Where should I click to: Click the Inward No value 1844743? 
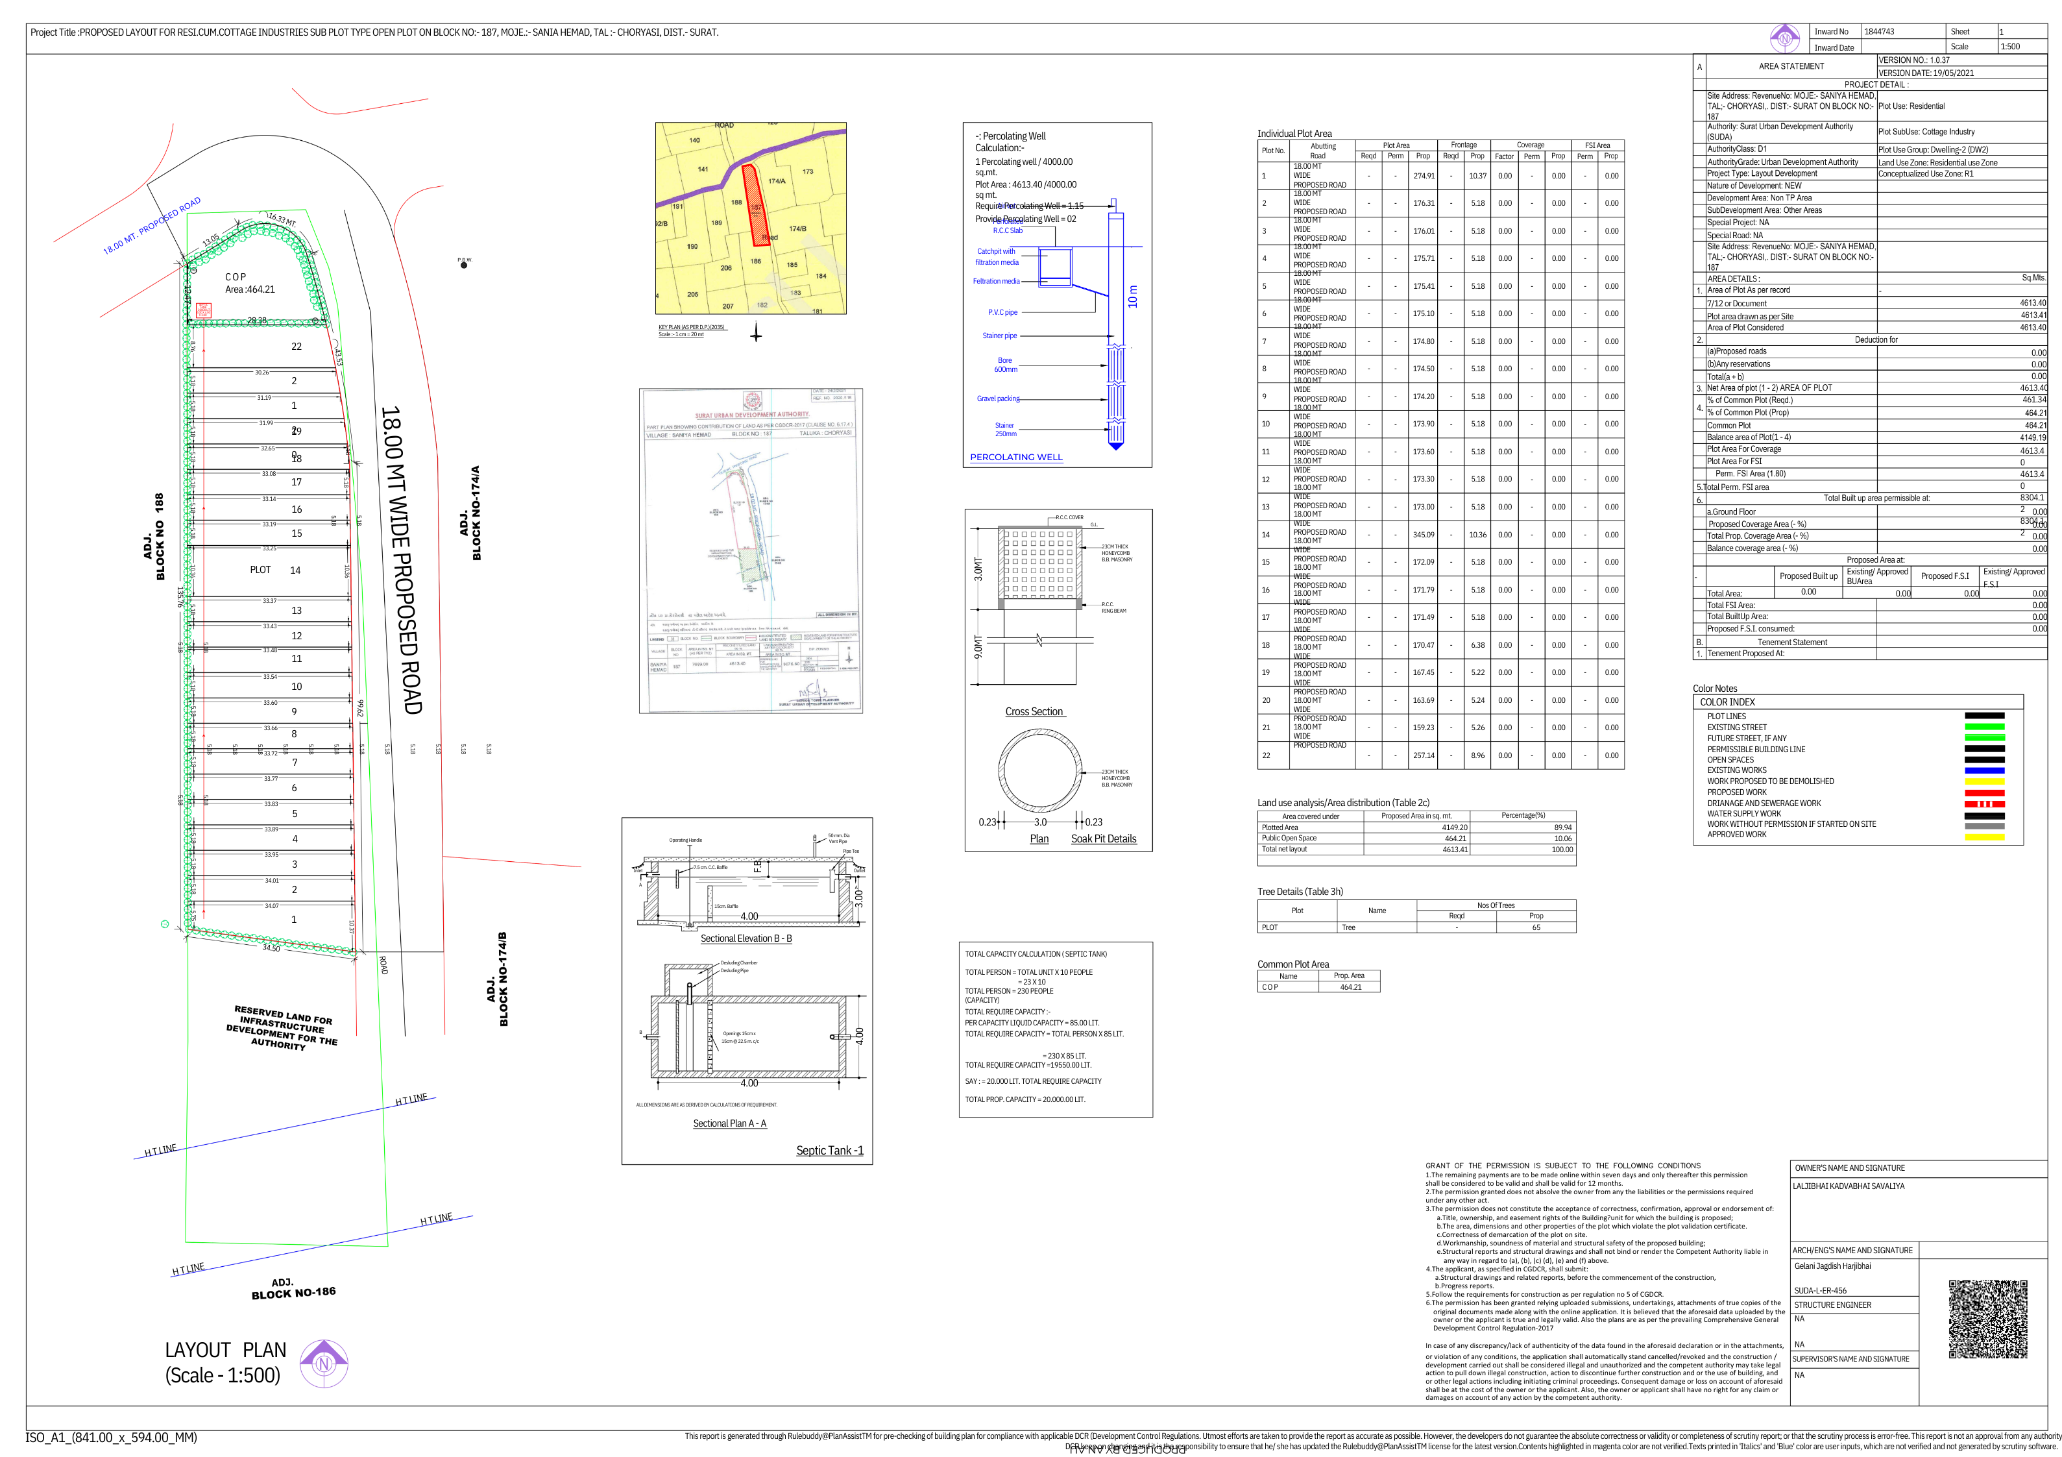[1879, 31]
